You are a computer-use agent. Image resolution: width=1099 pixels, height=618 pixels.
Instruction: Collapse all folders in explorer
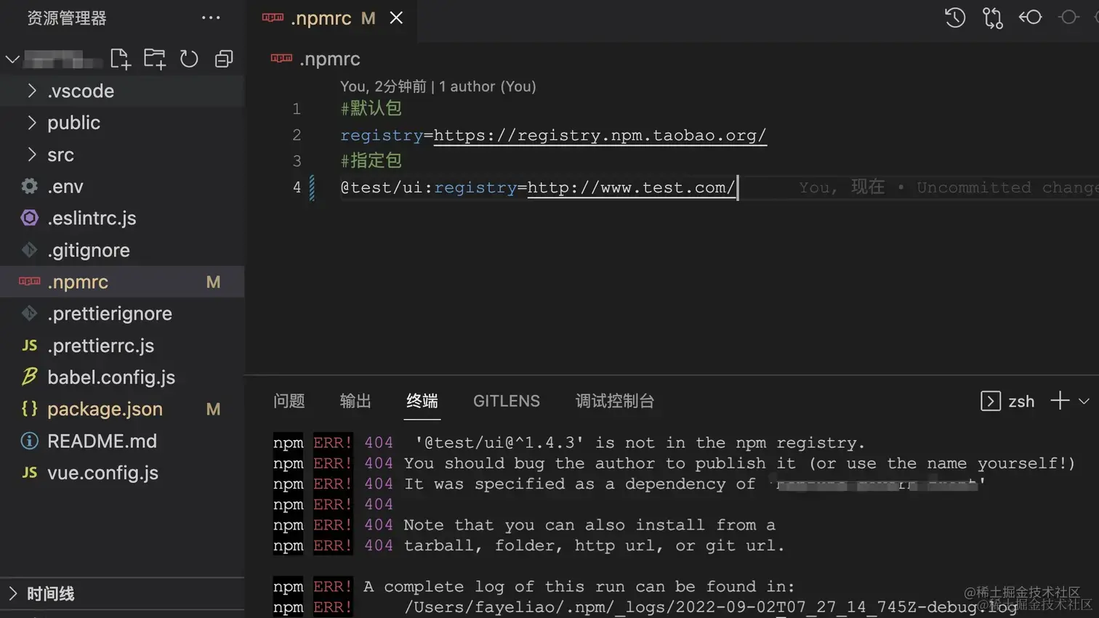tap(224, 59)
